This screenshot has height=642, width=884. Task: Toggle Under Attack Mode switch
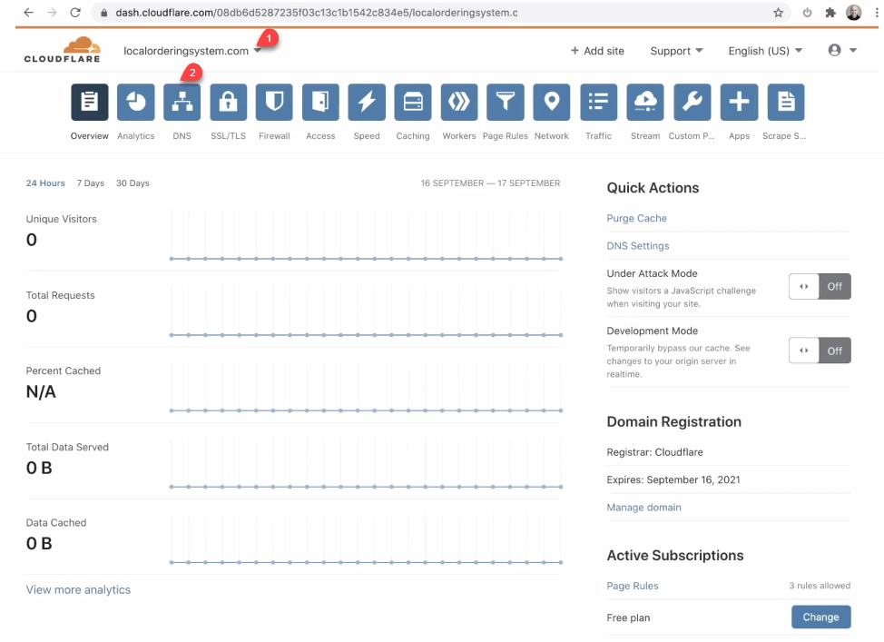(820, 287)
